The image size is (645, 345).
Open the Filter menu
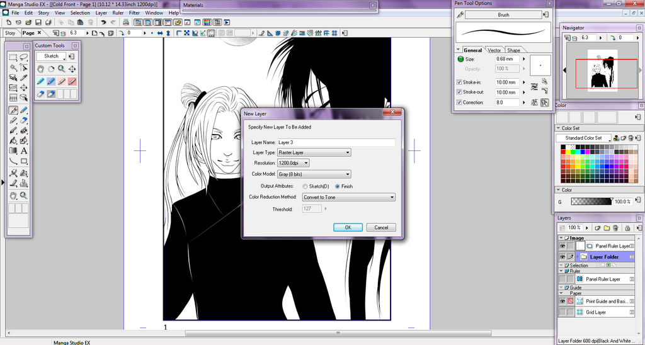135,13
